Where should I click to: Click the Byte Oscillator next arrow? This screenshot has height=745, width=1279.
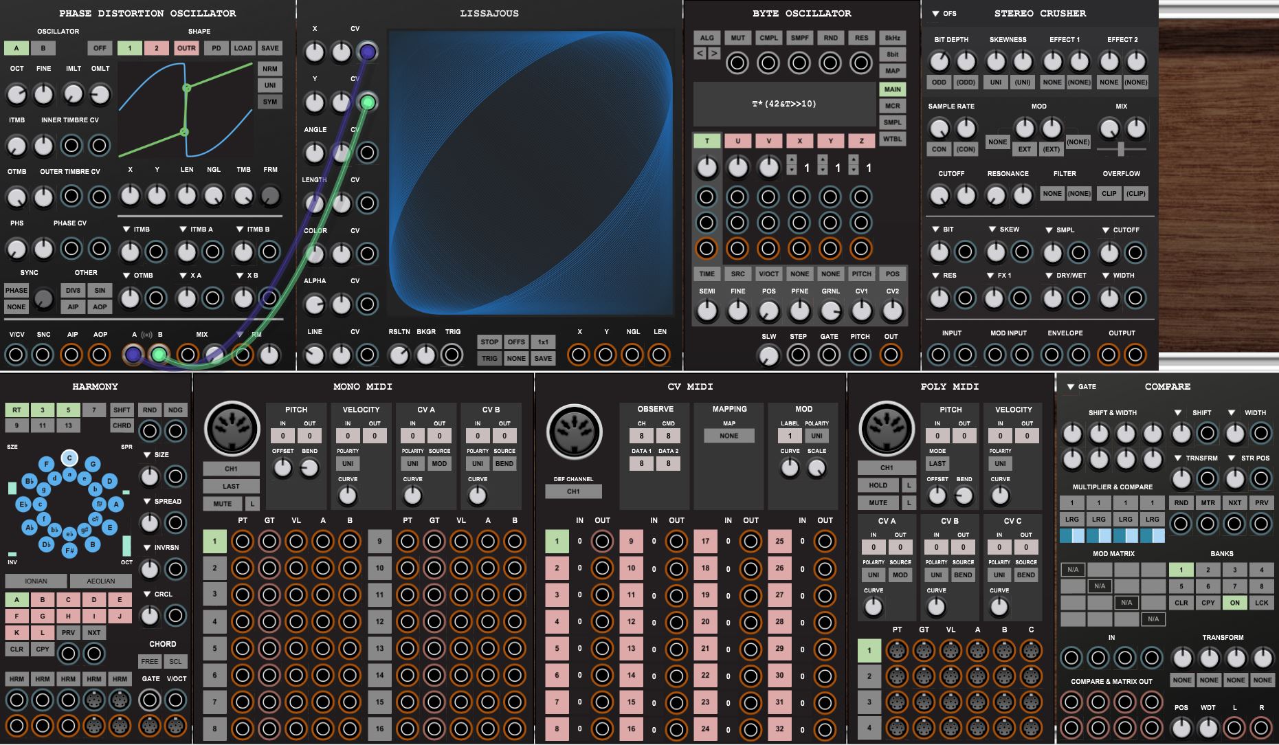[714, 53]
